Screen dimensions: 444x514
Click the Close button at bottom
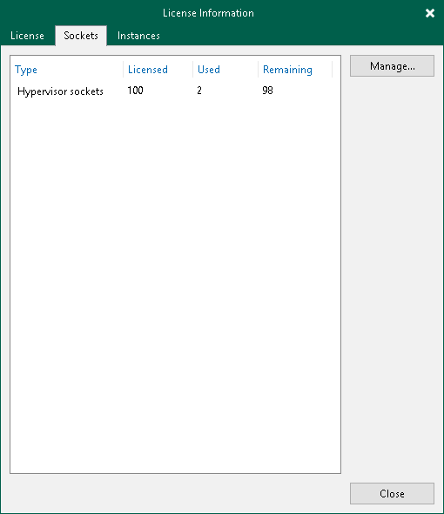point(392,493)
